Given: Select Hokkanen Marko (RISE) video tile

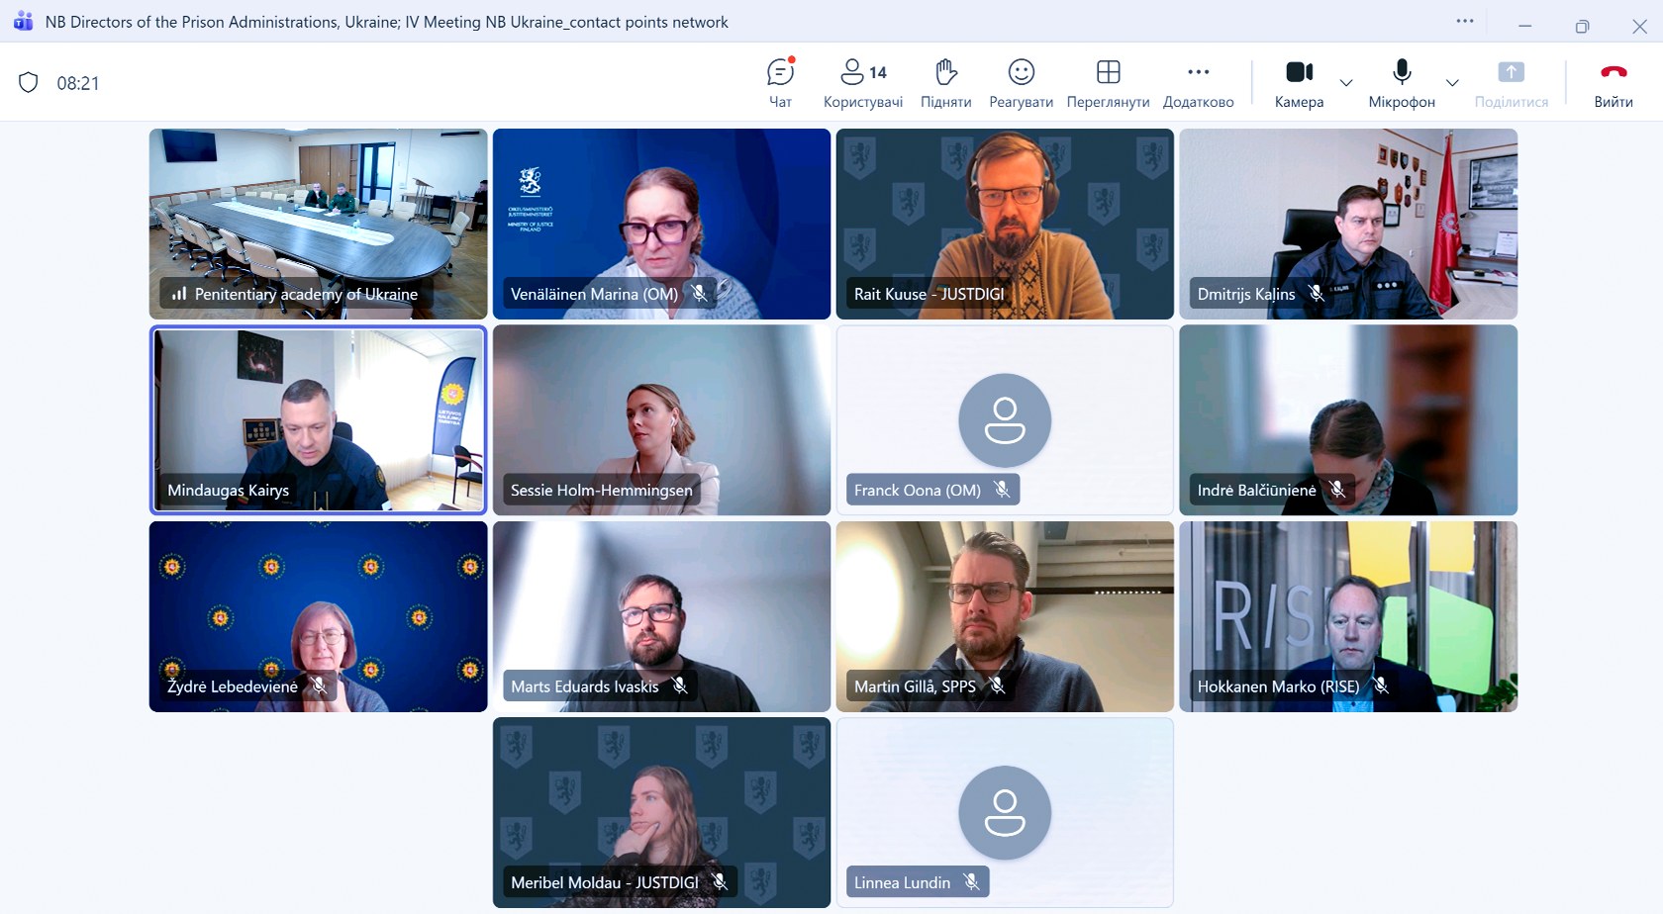Looking at the screenshot, I should [x=1347, y=616].
